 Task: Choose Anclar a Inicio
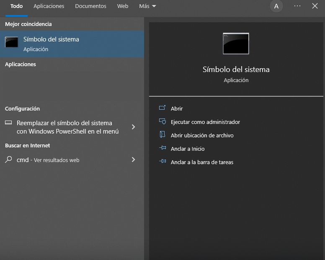pos(188,149)
